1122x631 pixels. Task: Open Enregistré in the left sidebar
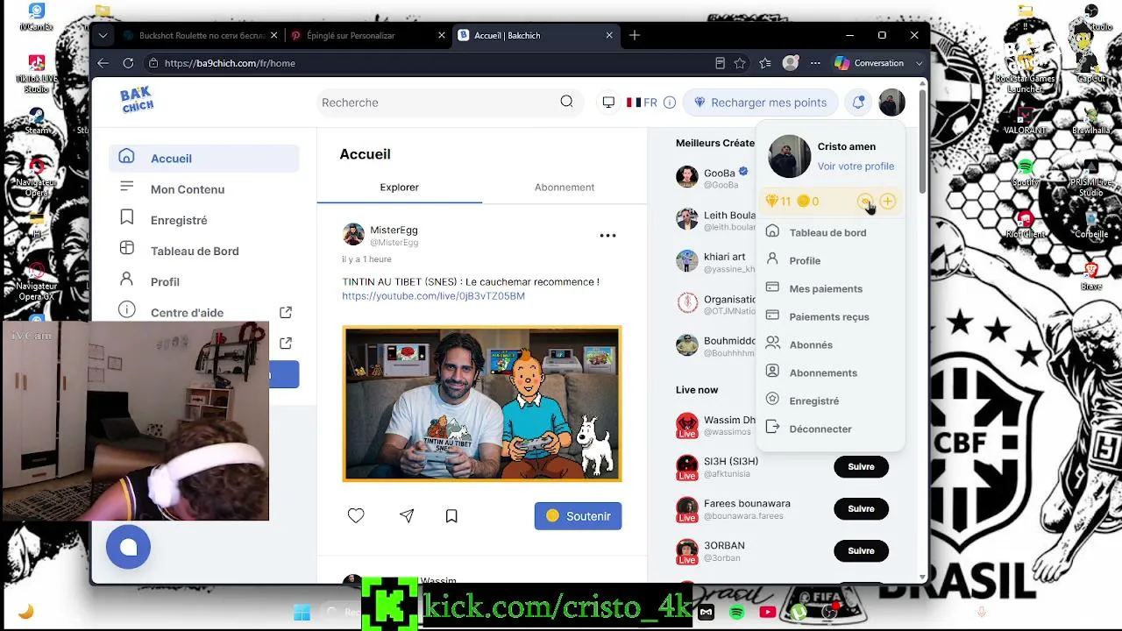click(x=204, y=220)
